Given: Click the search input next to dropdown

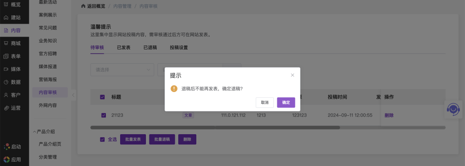Looking at the screenshot, I should (190, 70).
